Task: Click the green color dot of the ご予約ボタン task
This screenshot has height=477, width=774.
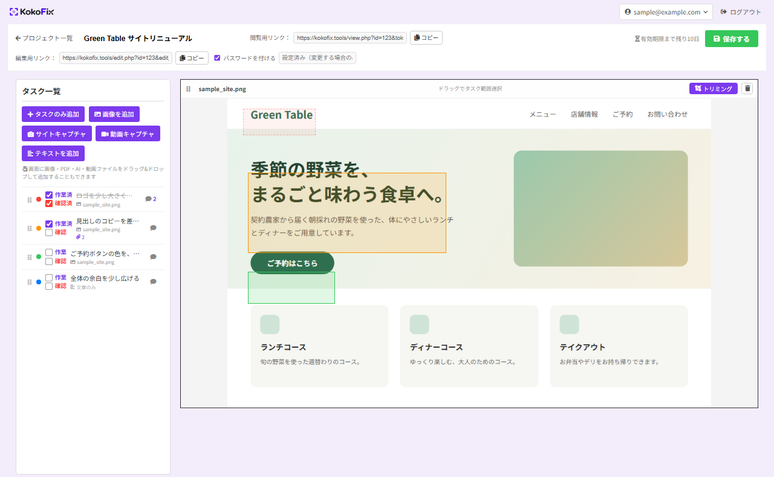Action: pos(39,257)
